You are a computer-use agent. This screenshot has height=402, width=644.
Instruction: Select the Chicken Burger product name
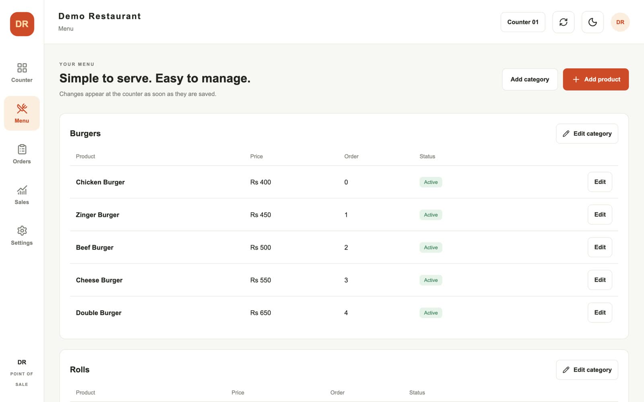pyautogui.click(x=100, y=182)
